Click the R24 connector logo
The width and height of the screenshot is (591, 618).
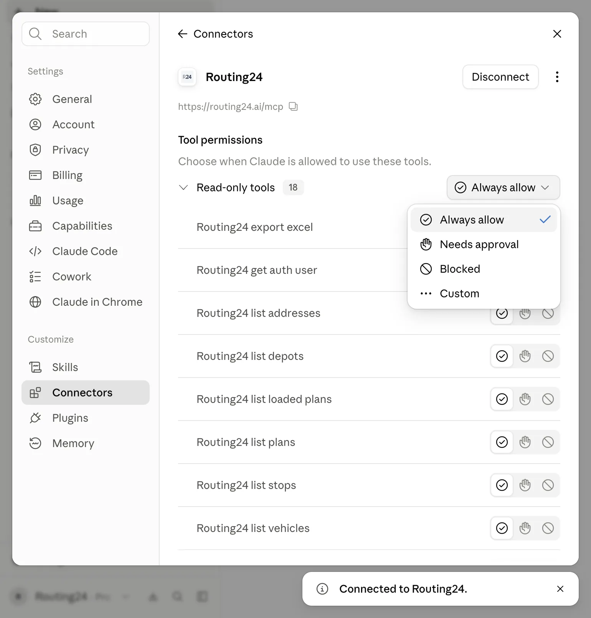187,77
